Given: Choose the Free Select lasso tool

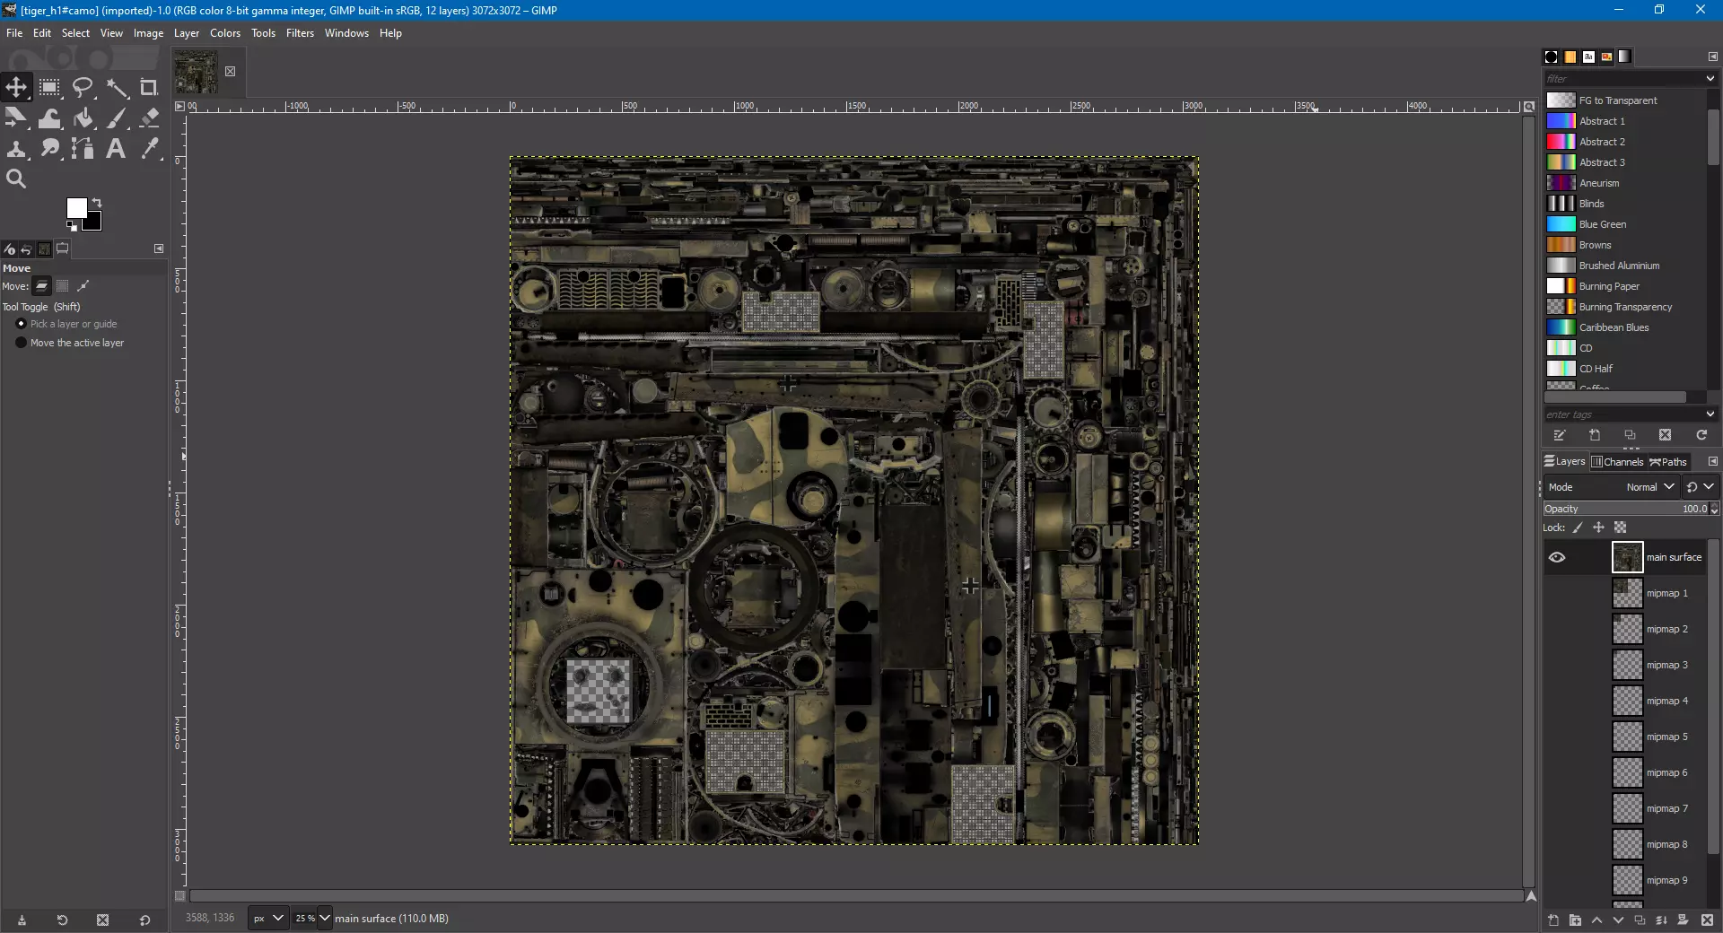Looking at the screenshot, I should (x=83, y=88).
